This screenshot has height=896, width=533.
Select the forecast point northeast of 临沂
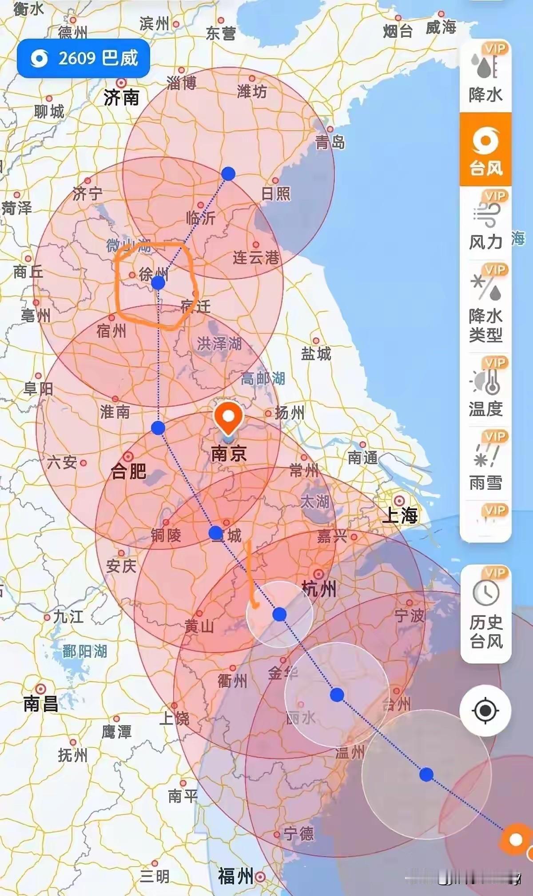click(228, 173)
